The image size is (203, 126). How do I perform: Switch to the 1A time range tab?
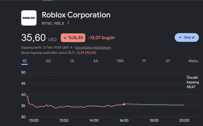72,61
